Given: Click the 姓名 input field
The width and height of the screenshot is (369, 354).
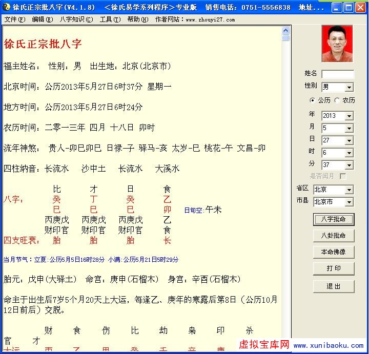Looking at the screenshot, I should pos(337,74).
